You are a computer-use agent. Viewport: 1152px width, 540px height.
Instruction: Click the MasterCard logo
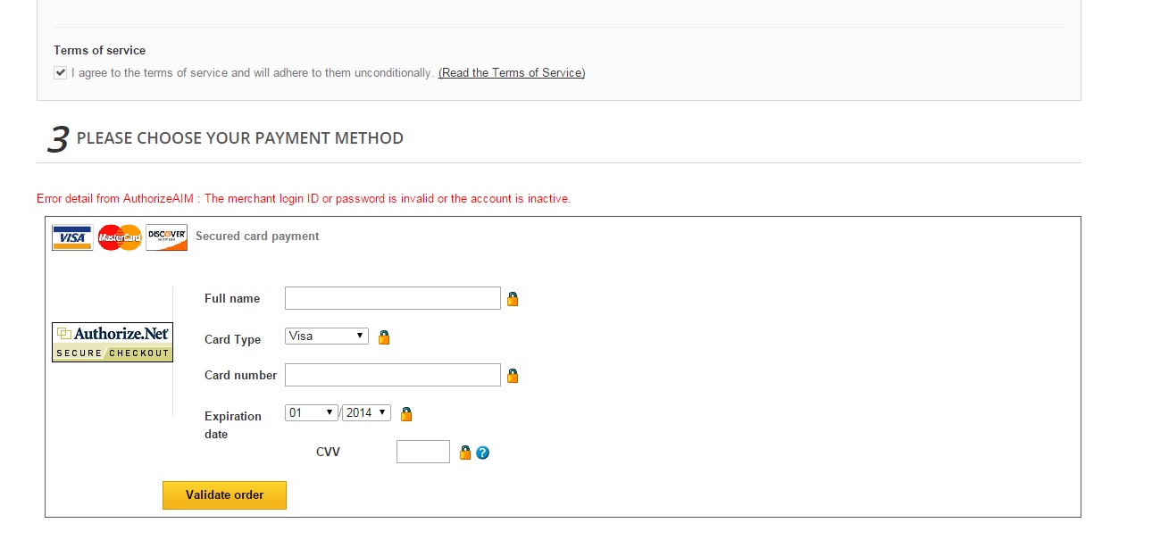(x=120, y=237)
